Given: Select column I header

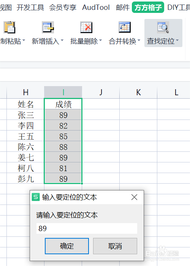Looking at the screenshot, I should point(63,92).
